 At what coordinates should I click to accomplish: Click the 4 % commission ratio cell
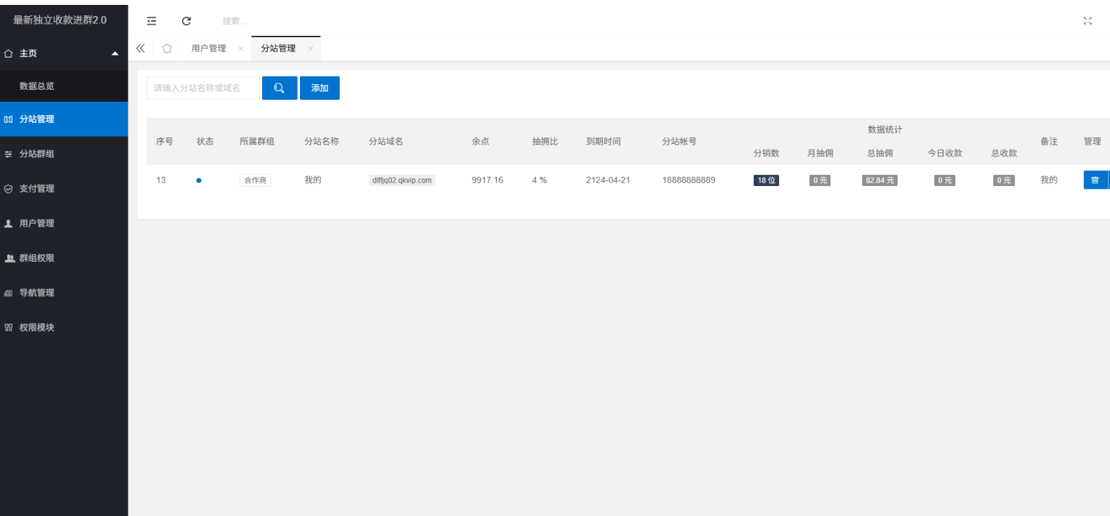pyautogui.click(x=540, y=180)
